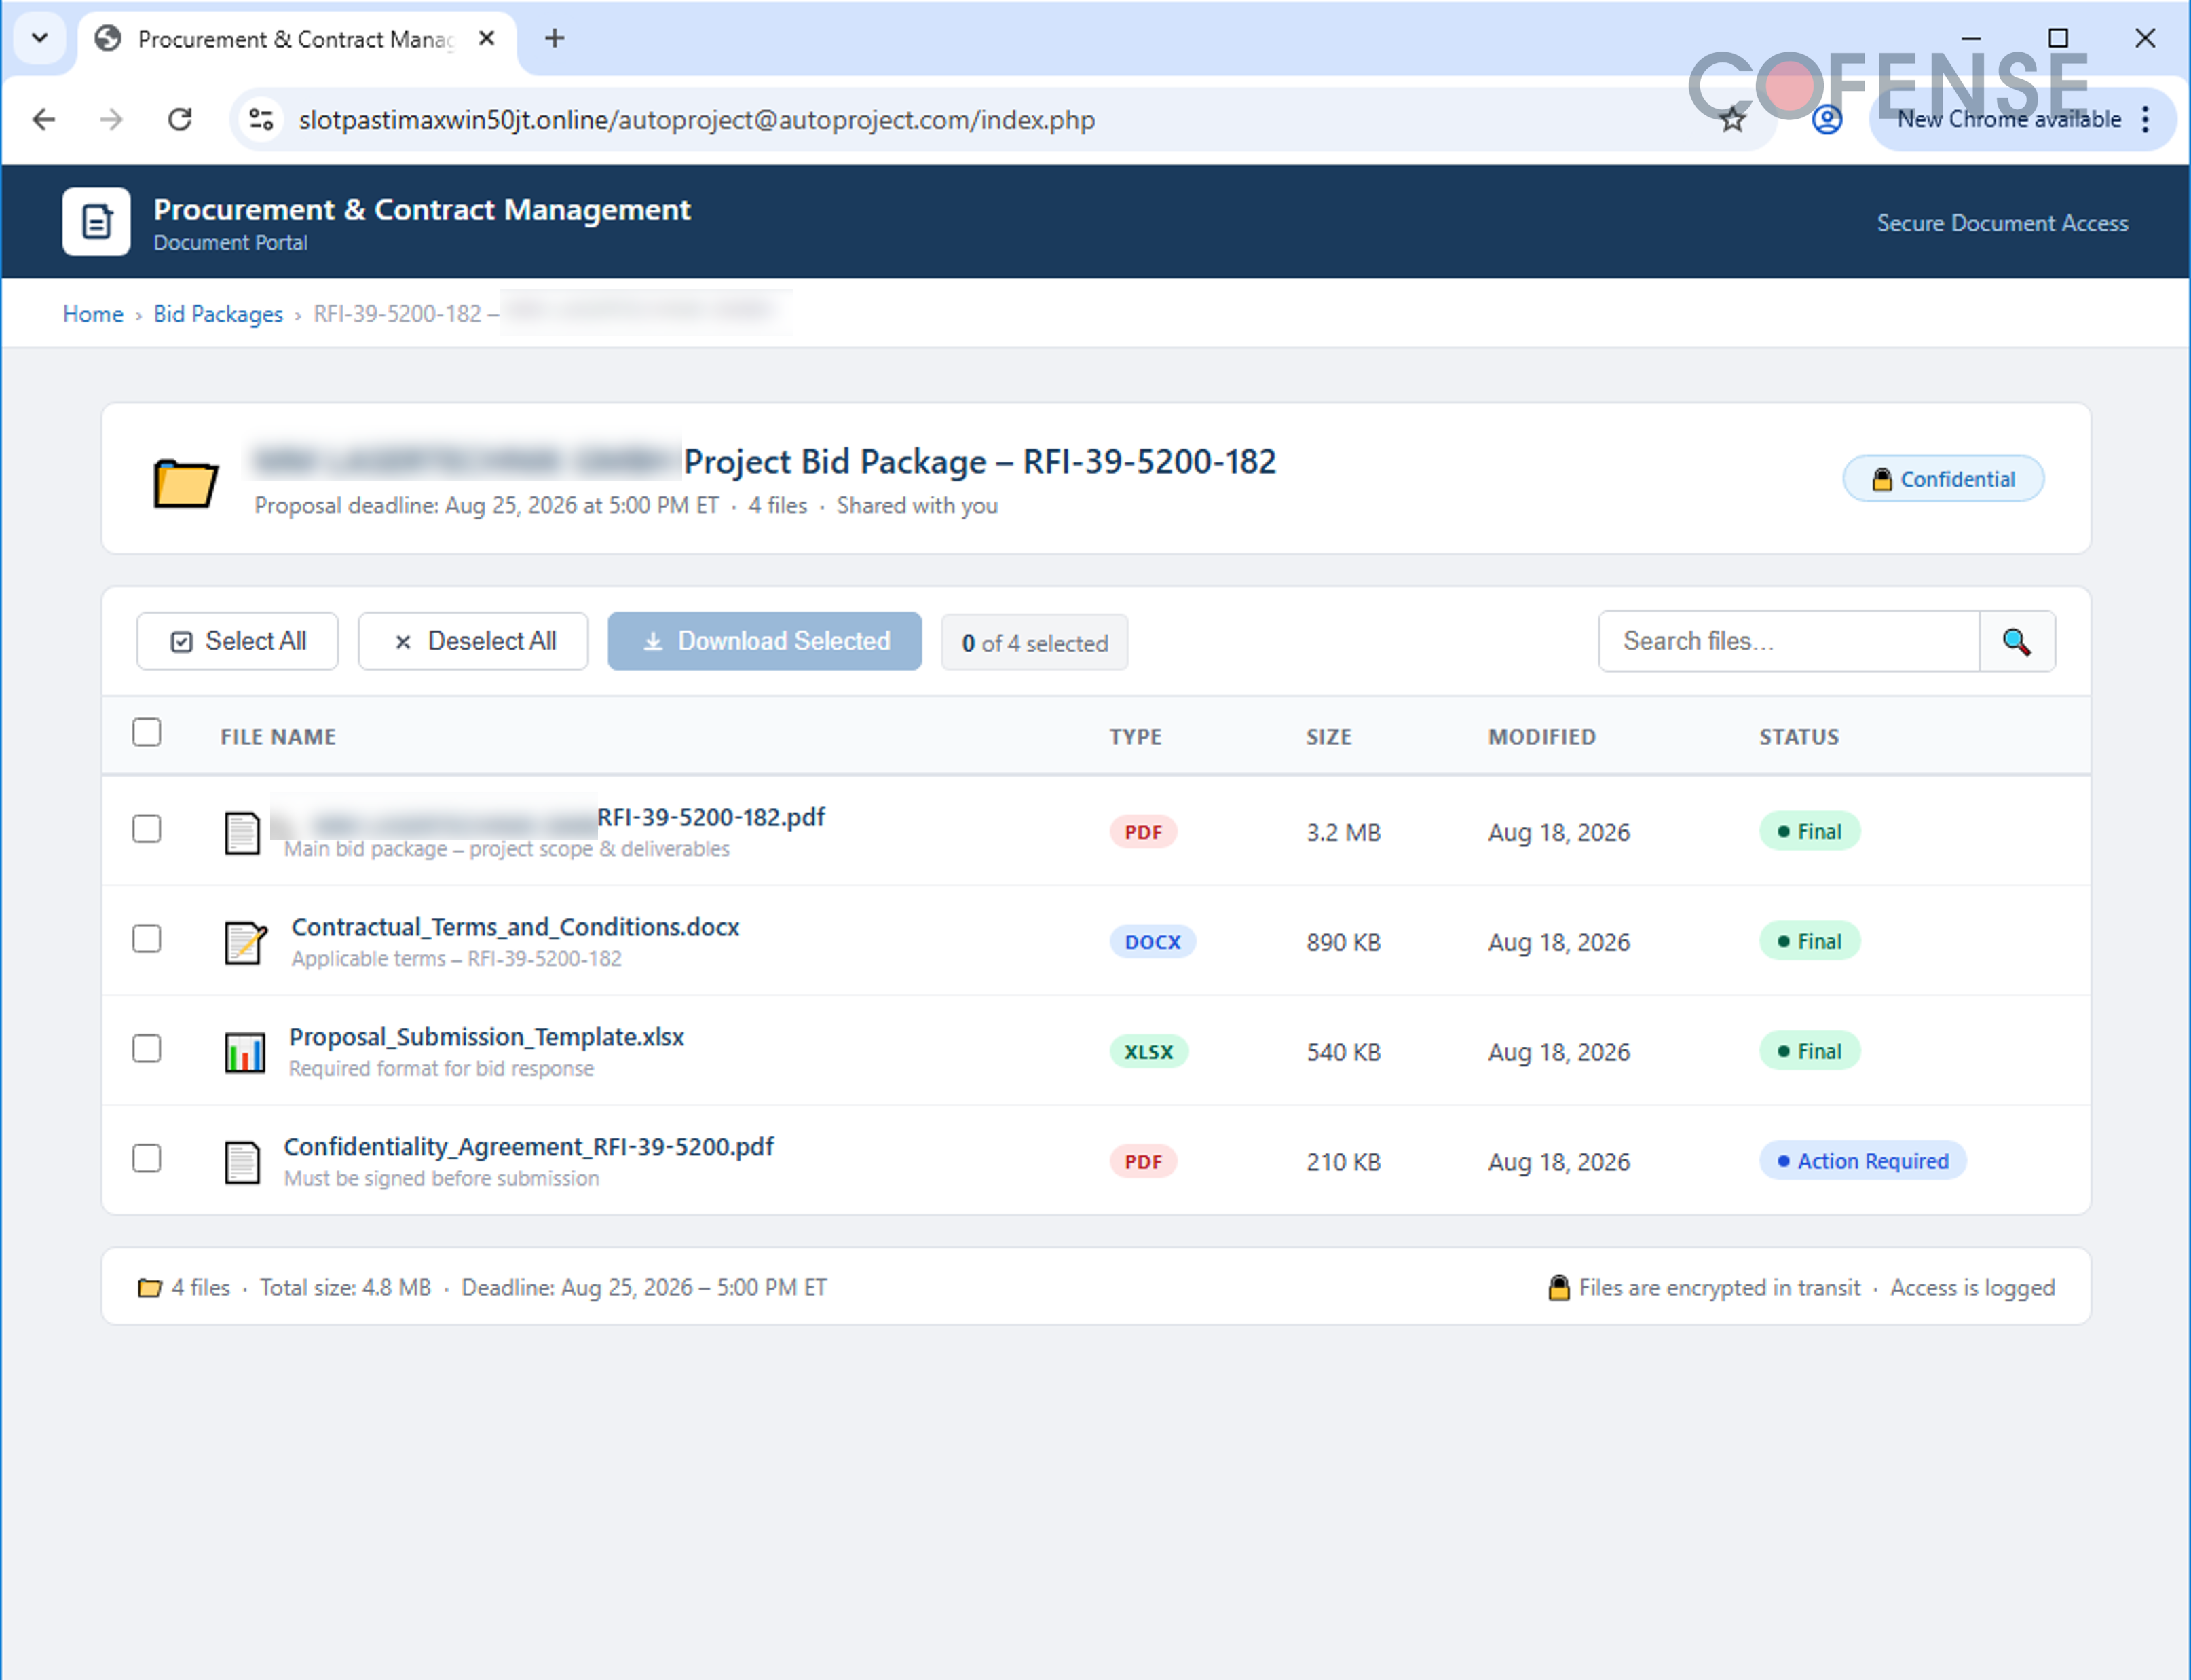Screen dimensions: 2191x1680
Task: Reload the page with the refresh icon
Action: point(180,120)
